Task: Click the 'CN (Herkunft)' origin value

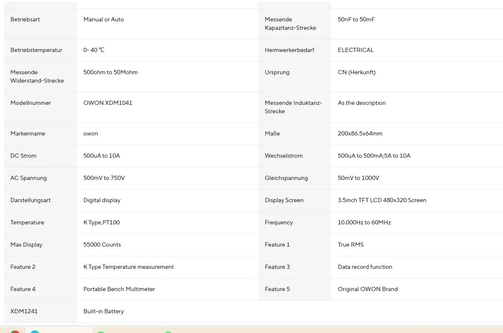Action: tap(356, 72)
